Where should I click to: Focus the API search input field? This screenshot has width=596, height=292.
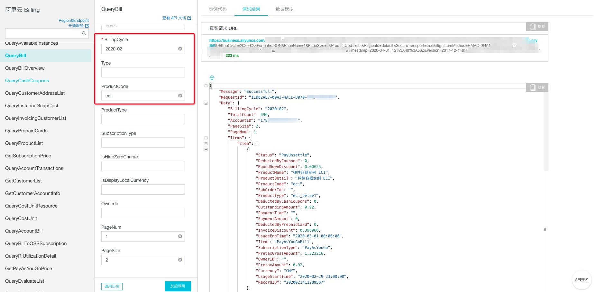(47, 33)
